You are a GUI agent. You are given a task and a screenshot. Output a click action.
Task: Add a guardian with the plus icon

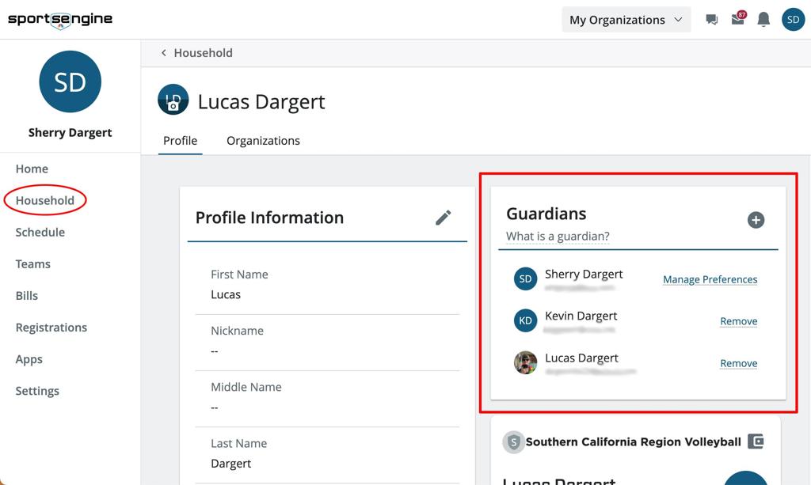[x=756, y=220]
